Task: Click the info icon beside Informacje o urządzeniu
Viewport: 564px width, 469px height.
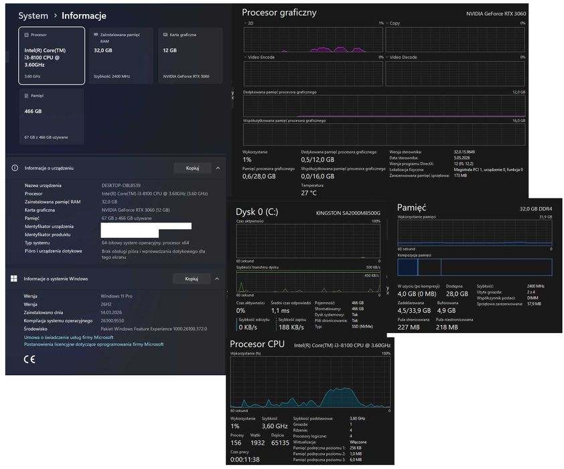Action: 15,168
